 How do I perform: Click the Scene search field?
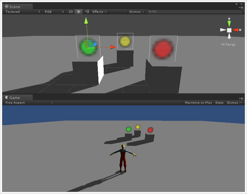click(195, 12)
